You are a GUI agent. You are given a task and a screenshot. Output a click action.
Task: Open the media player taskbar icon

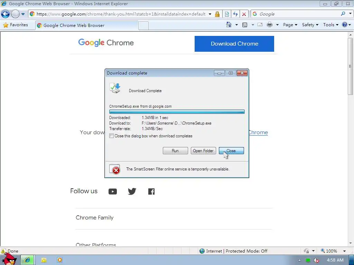click(59, 260)
